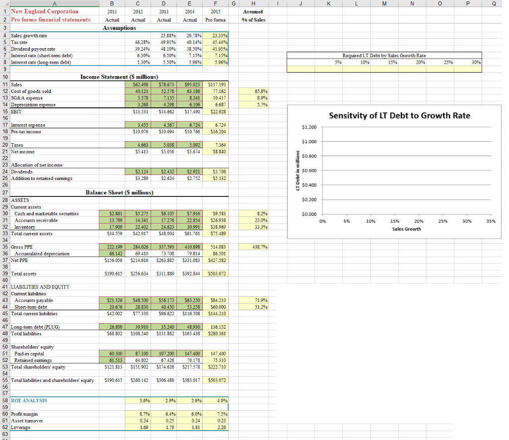Select the 2015 sales growth rate 23.33%
The image size is (509, 440).
click(216, 35)
